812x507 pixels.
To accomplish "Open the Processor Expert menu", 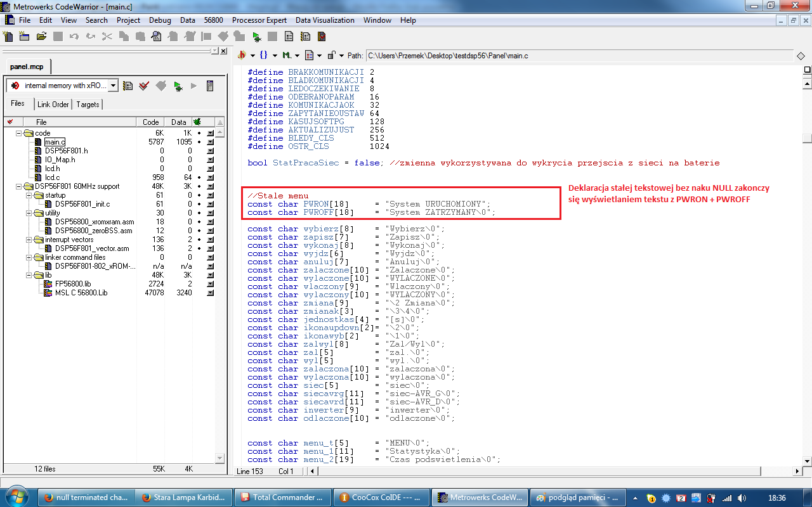I will (259, 20).
